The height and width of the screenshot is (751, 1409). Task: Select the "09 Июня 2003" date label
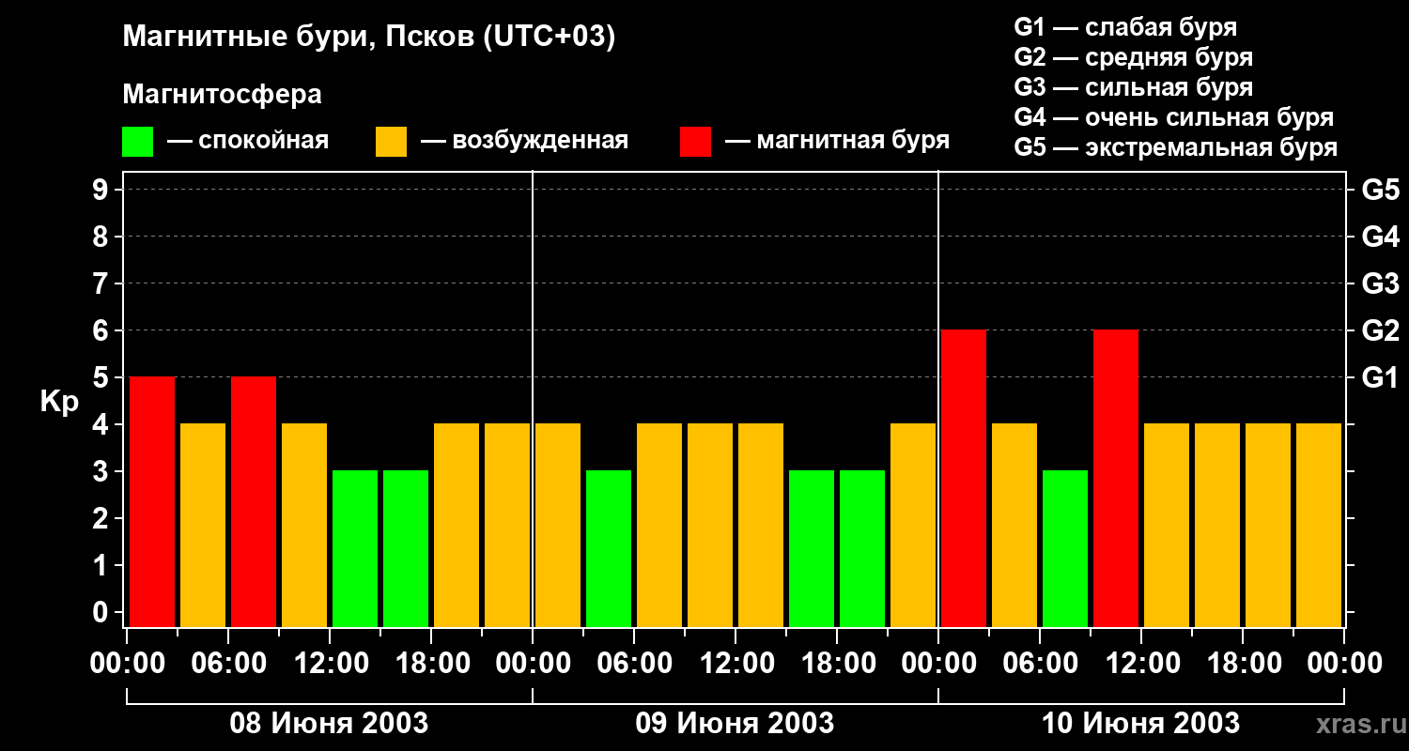click(x=735, y=724)
